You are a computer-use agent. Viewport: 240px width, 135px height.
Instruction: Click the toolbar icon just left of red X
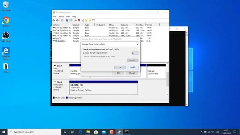(75, 20)
